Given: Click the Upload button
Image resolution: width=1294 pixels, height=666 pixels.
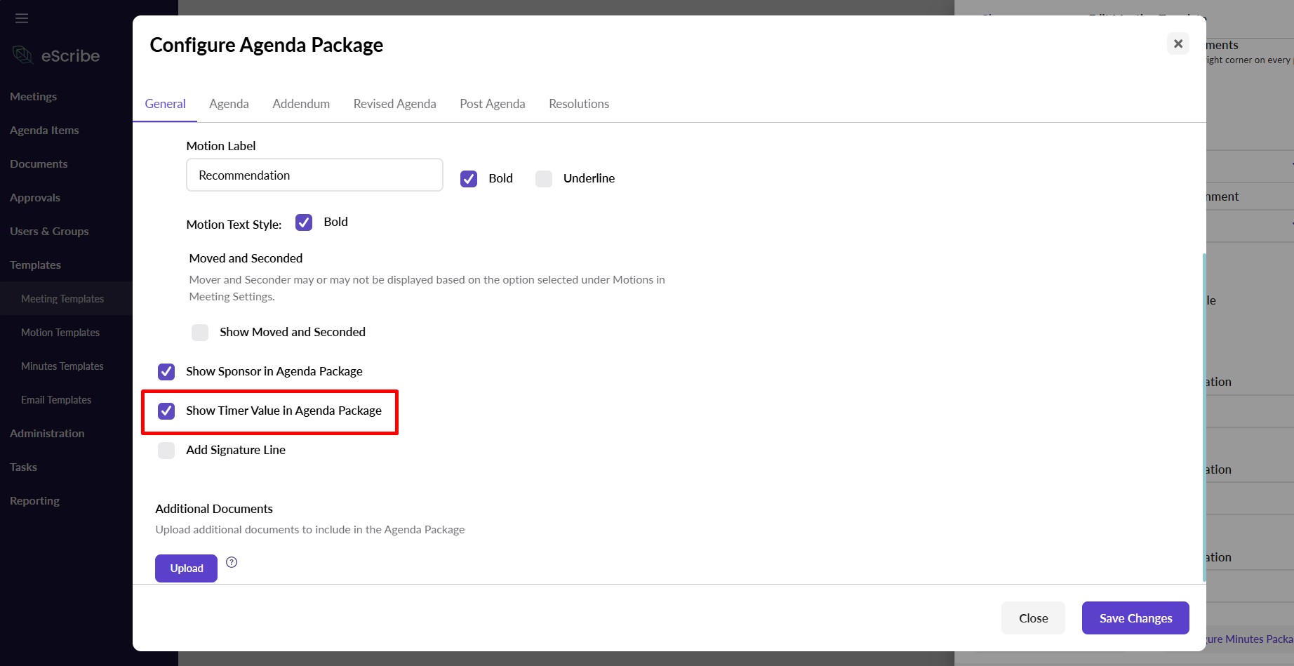Looking at the screenshot, I should (186, 568).
